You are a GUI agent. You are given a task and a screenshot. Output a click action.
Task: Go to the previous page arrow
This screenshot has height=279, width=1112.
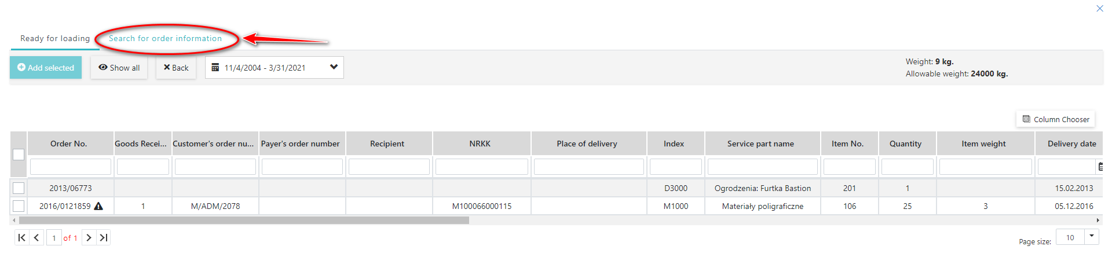(36, 238)
